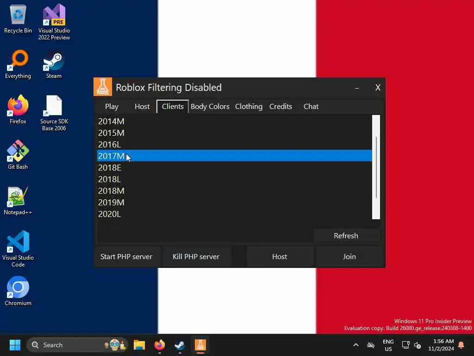The height and width of the screenshot is (356, 474).
Task: Open network status tray icon
Action: click(x=405, y=345)
